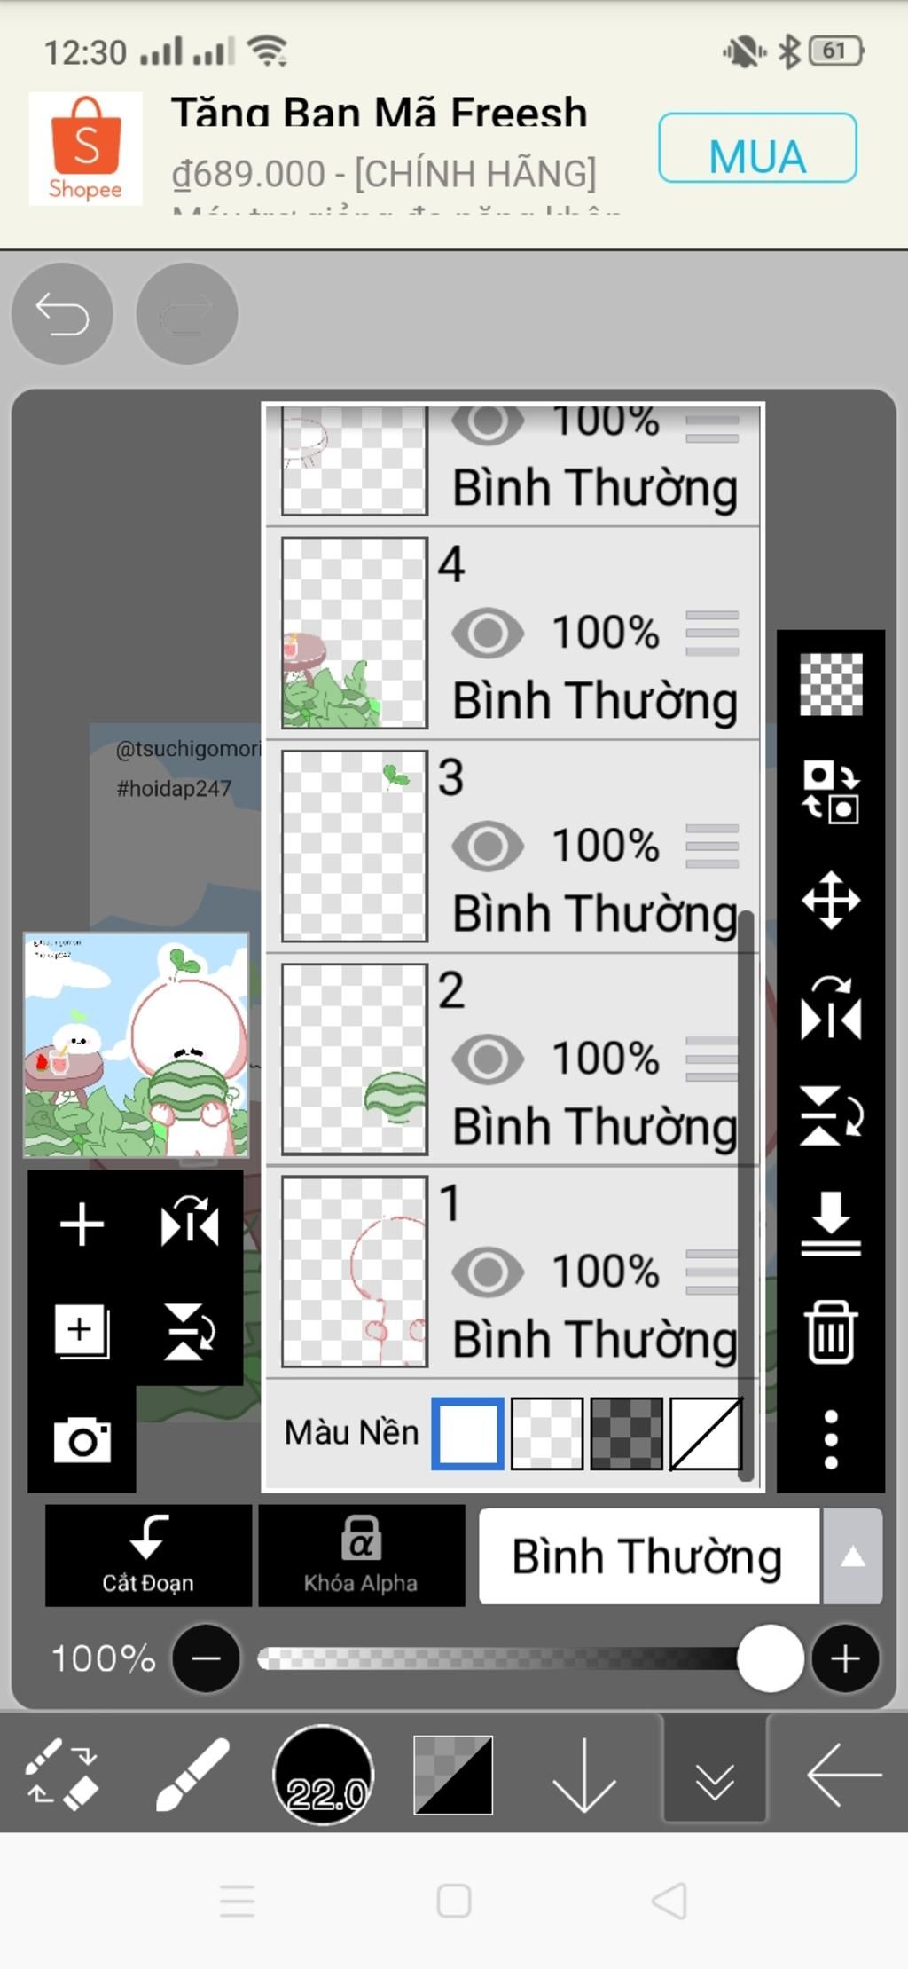The height and width of the screenshot is (1969, 908).
Task: Open the three-dot more options menu
Action: pyautogui.click(x=831, y=1439)
